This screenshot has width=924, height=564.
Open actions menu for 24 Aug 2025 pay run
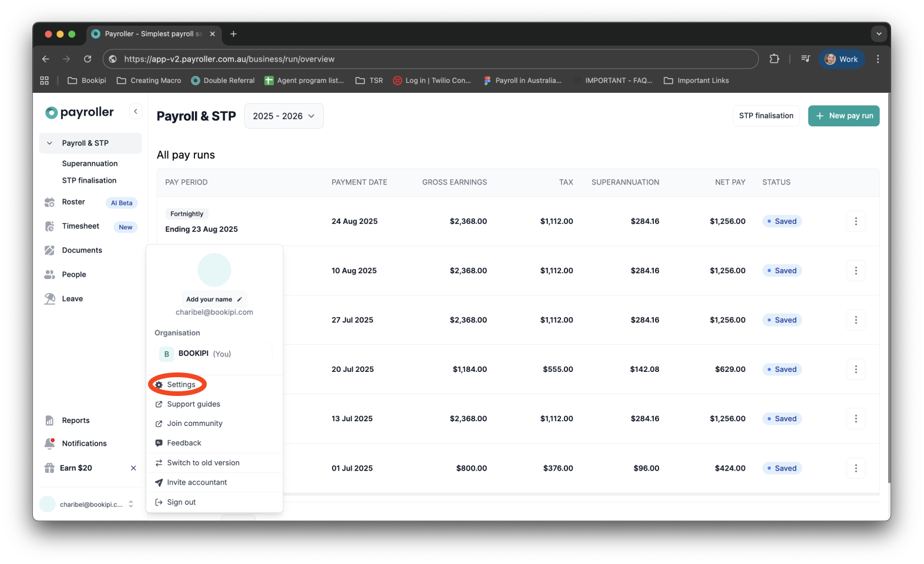856,221
